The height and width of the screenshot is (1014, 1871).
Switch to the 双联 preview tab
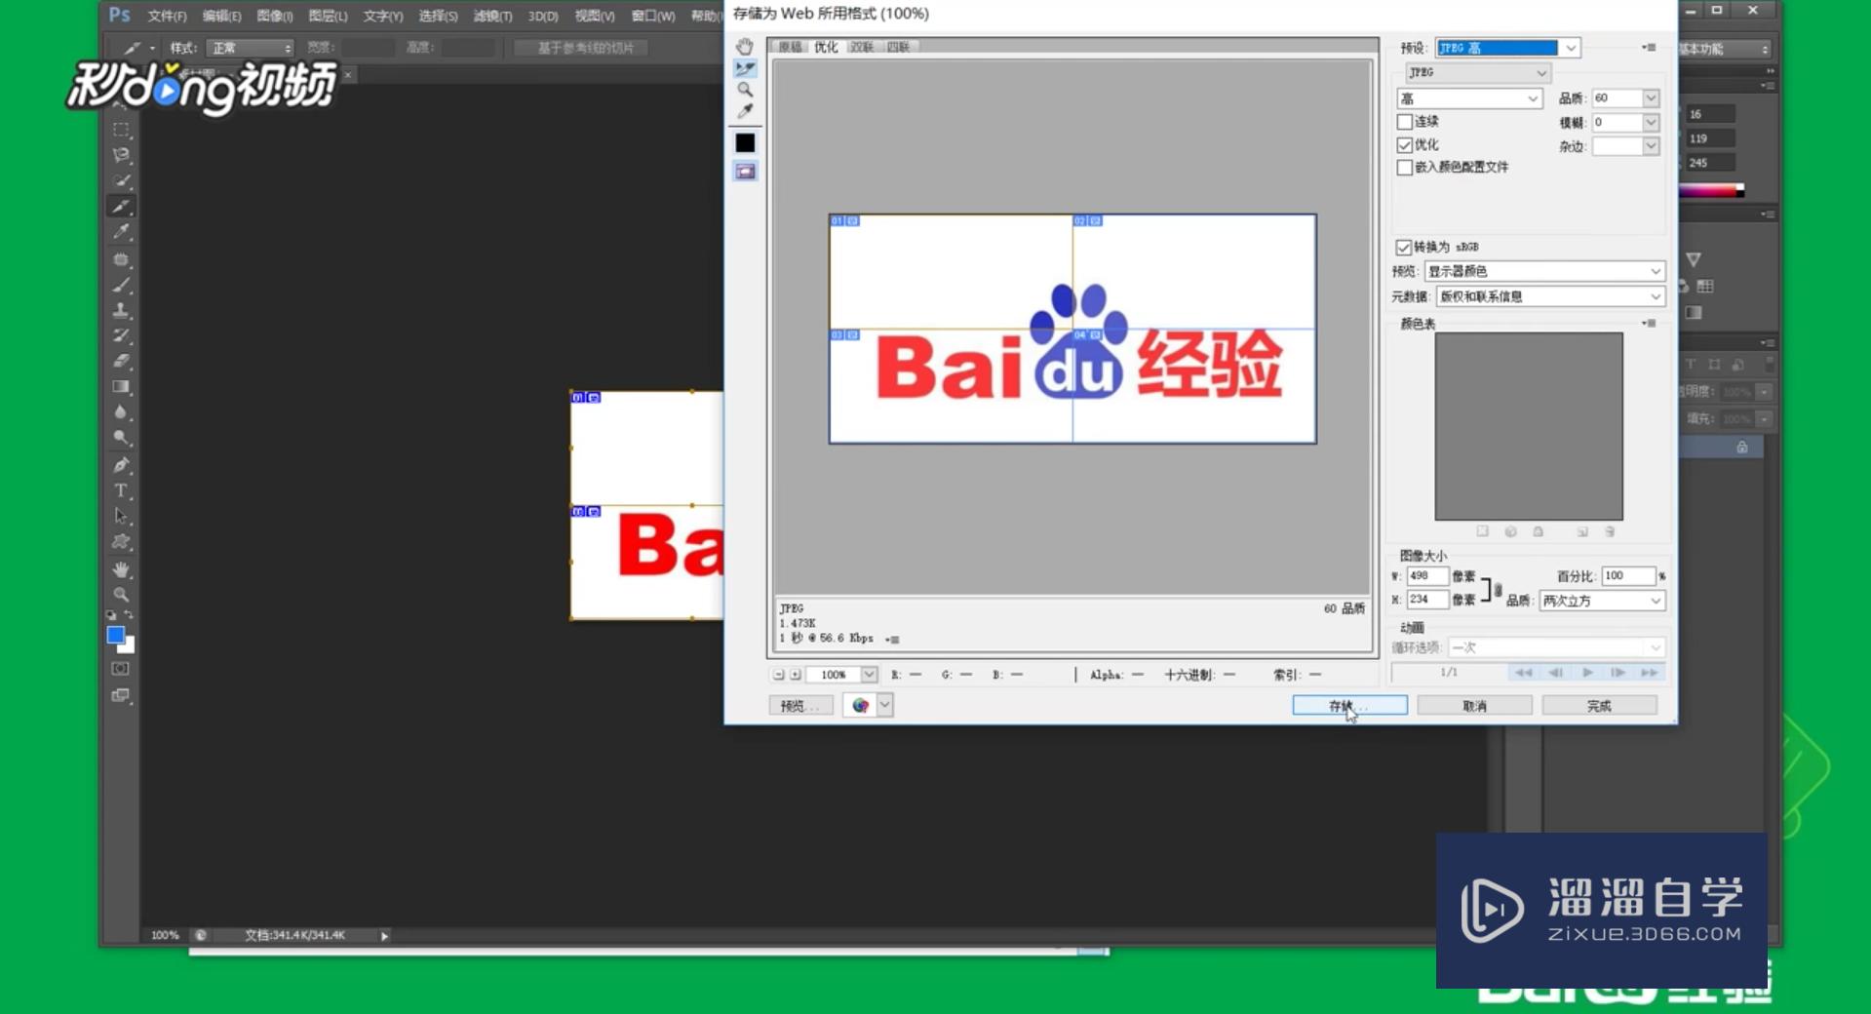point(862,47)
